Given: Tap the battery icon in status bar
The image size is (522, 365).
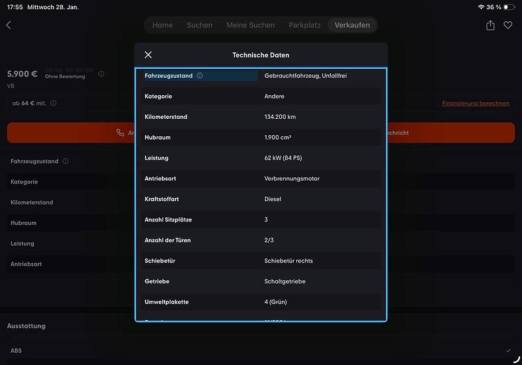Looking at the screenshot, I should click(510, 7).
